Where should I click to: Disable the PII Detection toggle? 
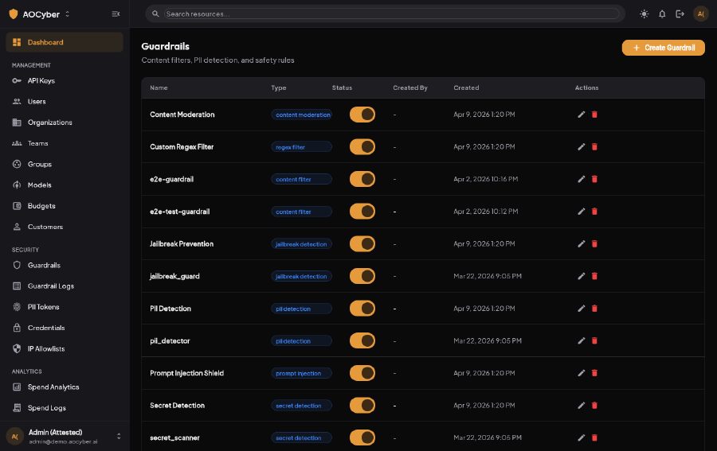pyautogui.click(x=362, y=309)
